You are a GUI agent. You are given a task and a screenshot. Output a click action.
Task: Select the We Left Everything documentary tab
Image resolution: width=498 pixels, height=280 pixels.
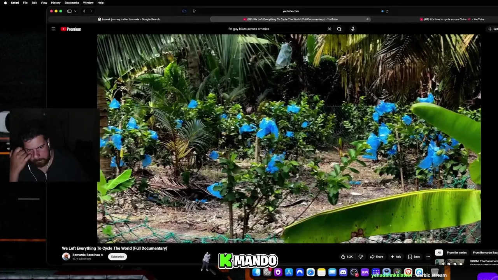(x=290, y=19)
